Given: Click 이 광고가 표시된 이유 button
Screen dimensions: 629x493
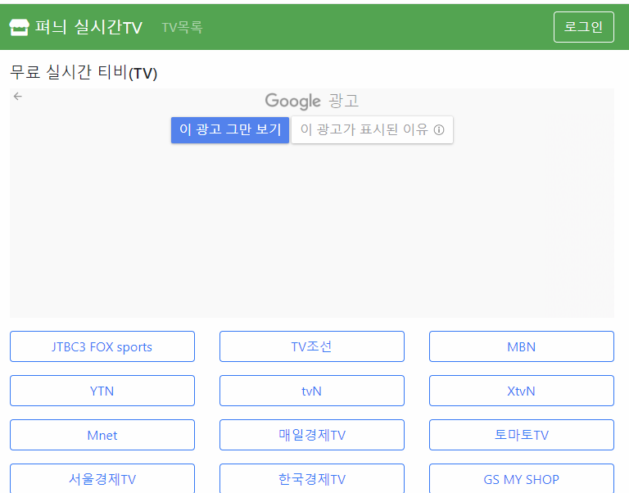Looking at the screenshot, I should click(372, 130).
